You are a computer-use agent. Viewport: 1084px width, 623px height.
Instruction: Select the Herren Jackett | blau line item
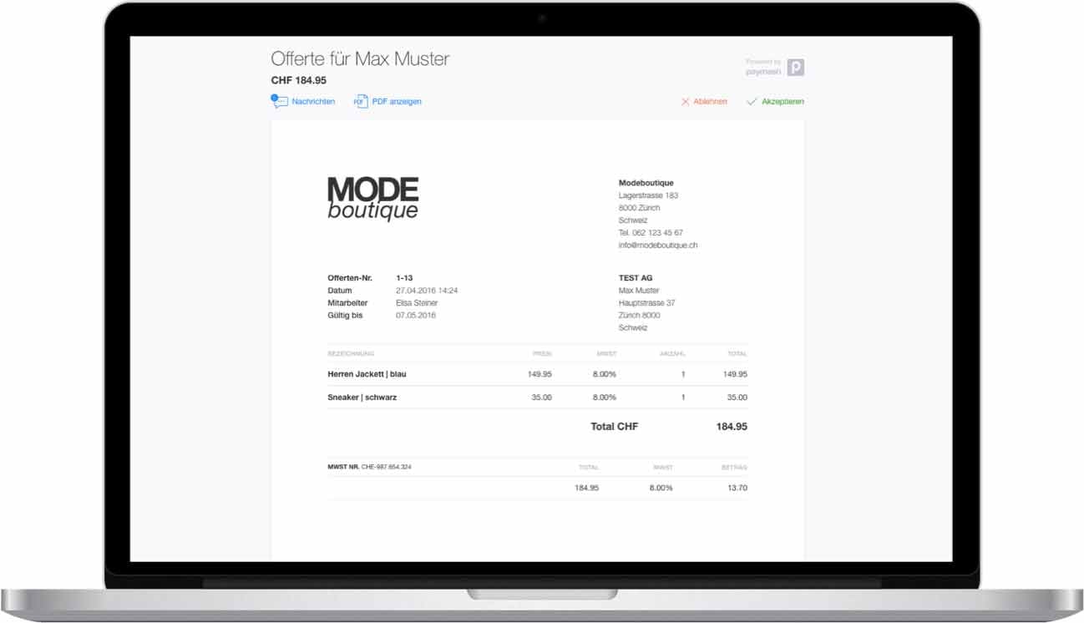(367, 374)
